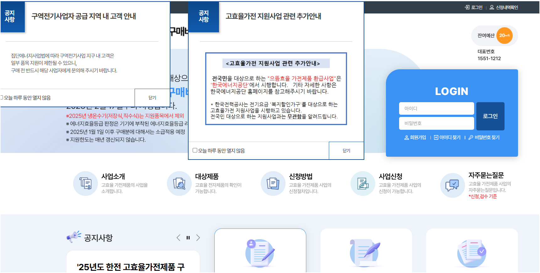Click the key icon beside 비밀번호 찾기
Screen dimensions: 540x273
[x=471, y=138]
